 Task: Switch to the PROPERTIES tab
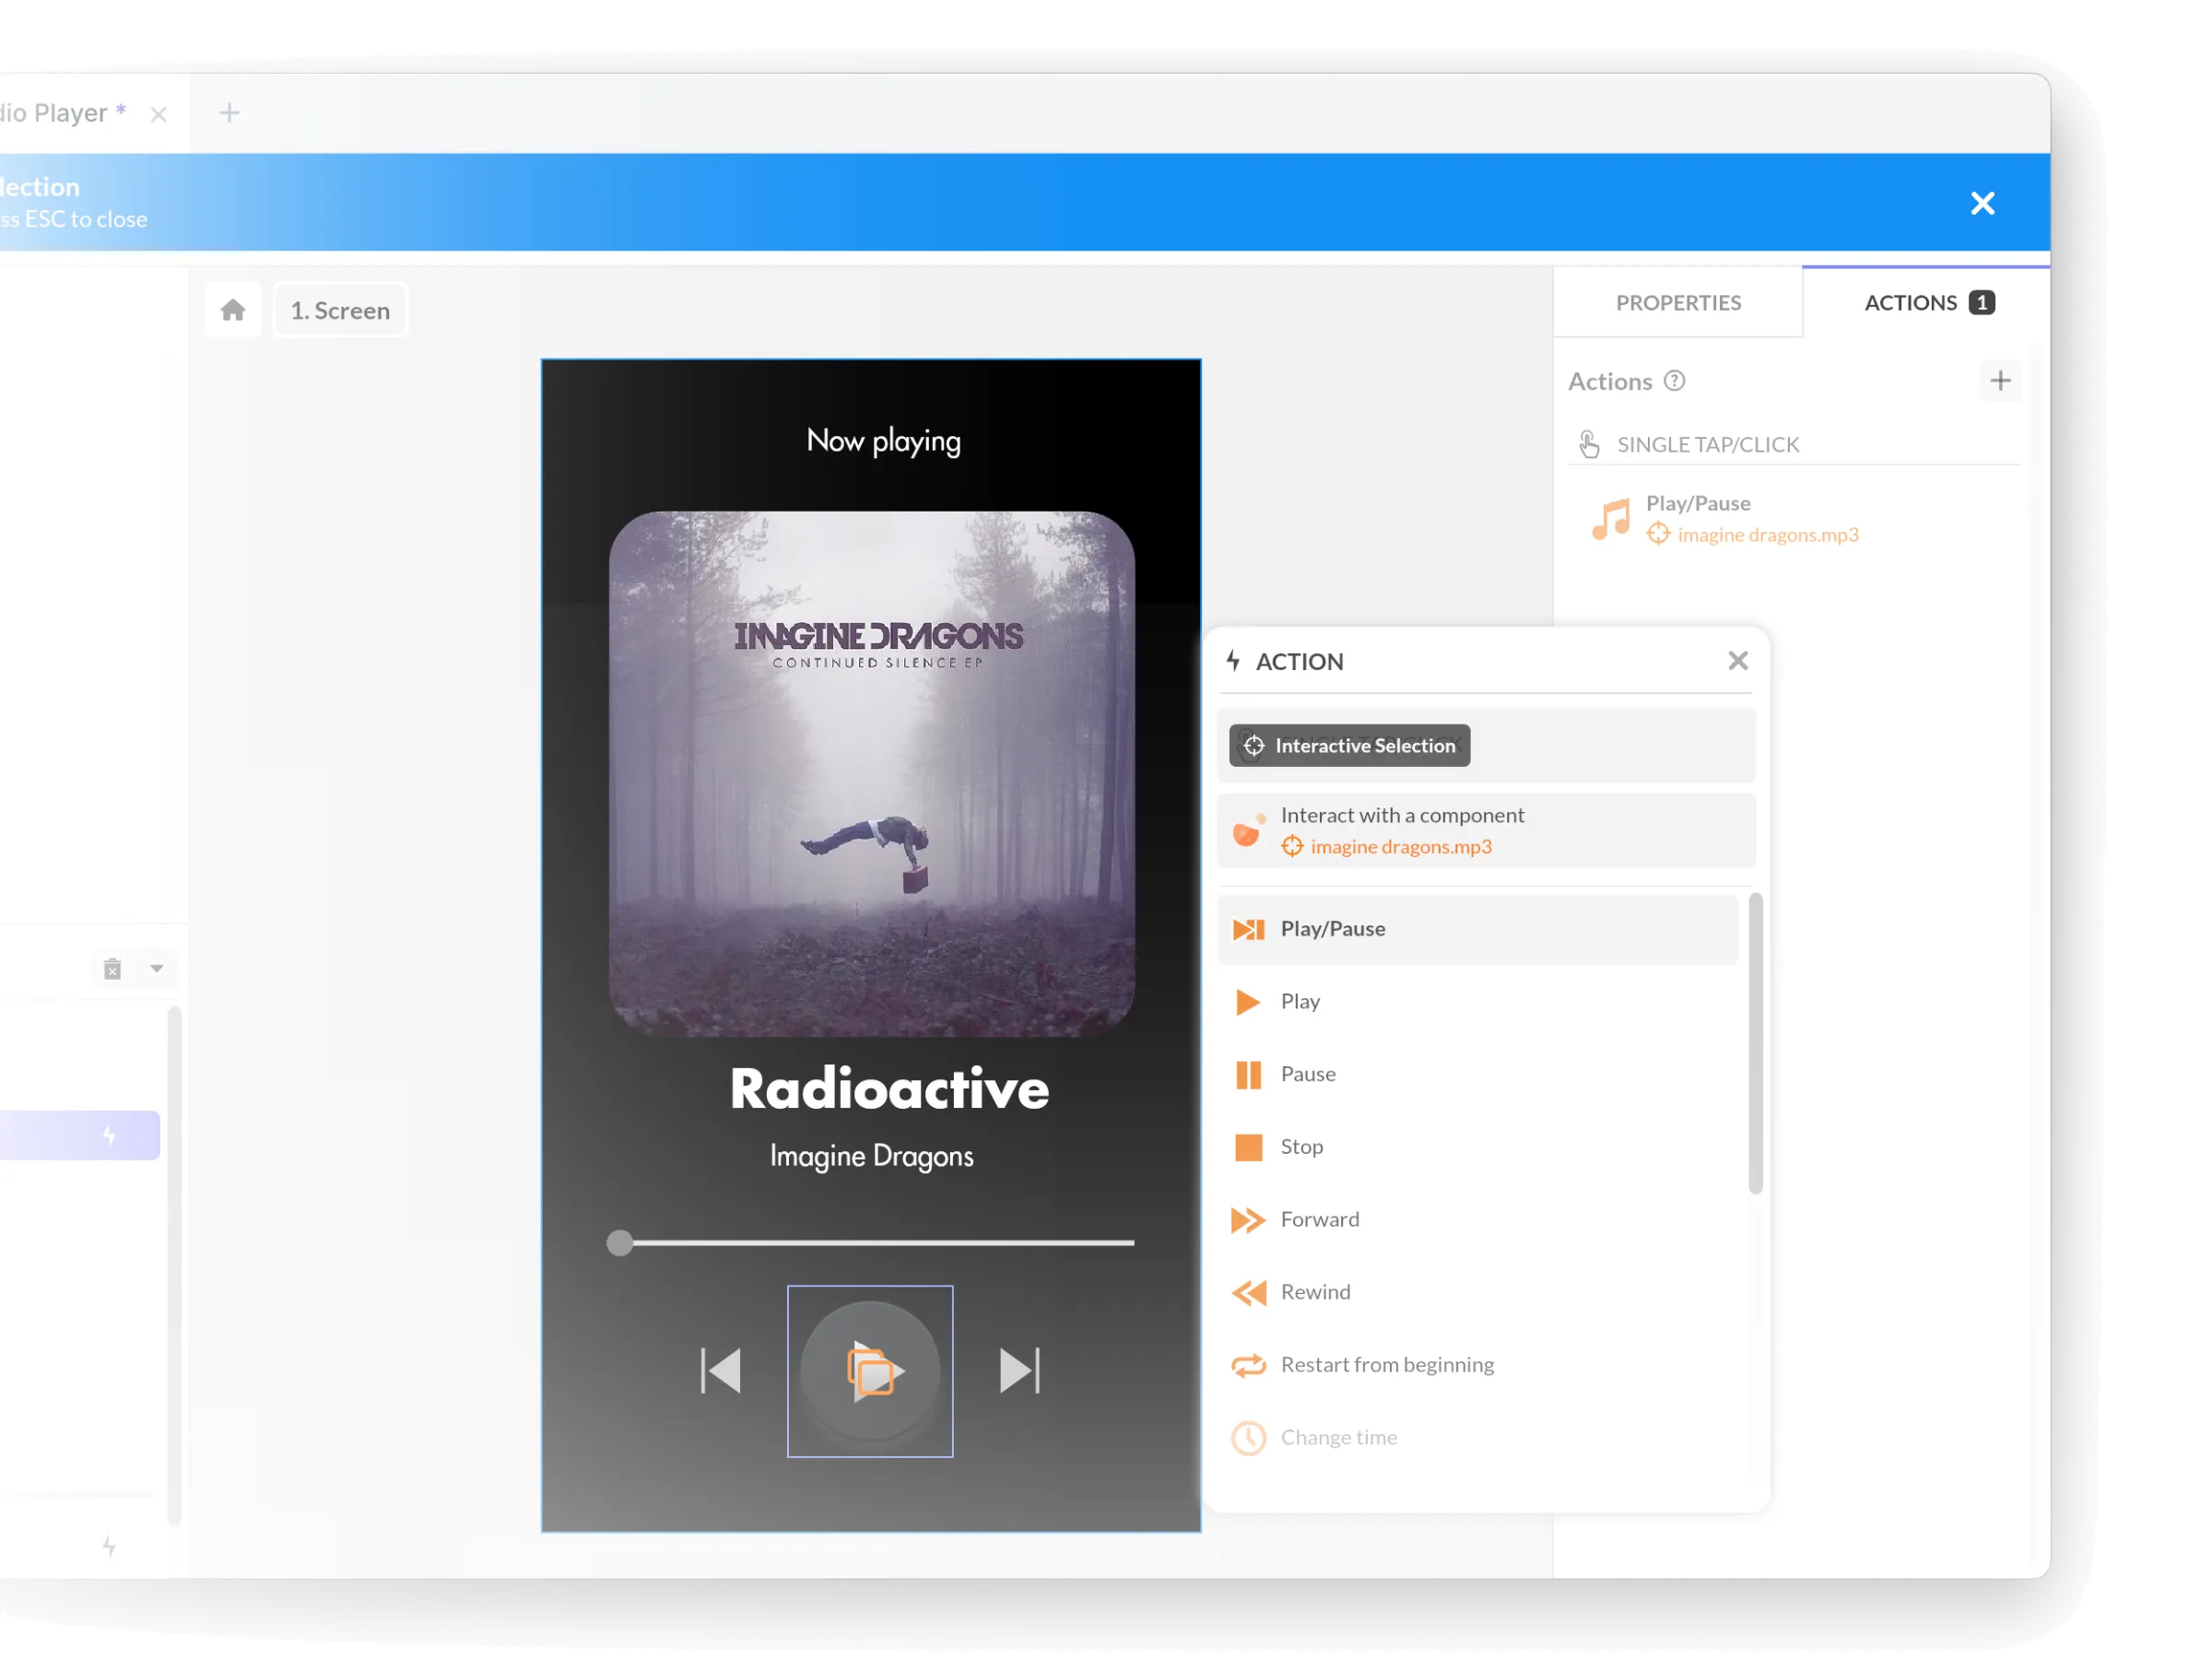point(1678,303)
